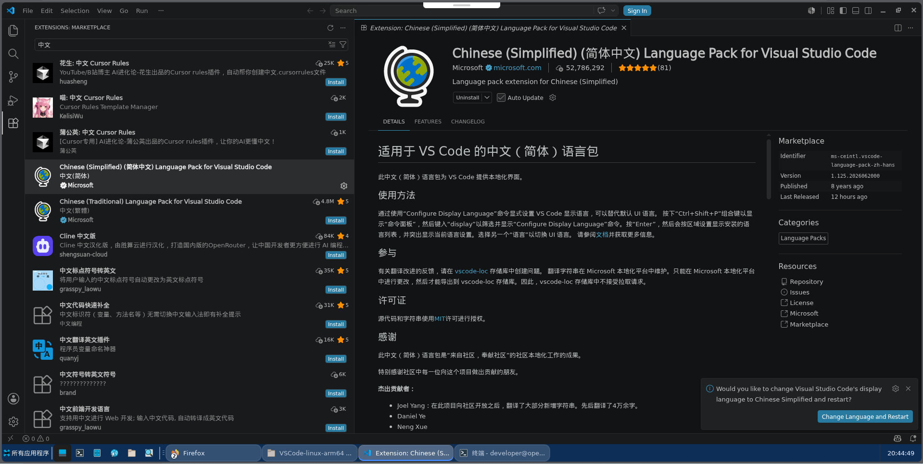
Task: Install the Cline 中文版 extension
Action: (x=336, y=255)
